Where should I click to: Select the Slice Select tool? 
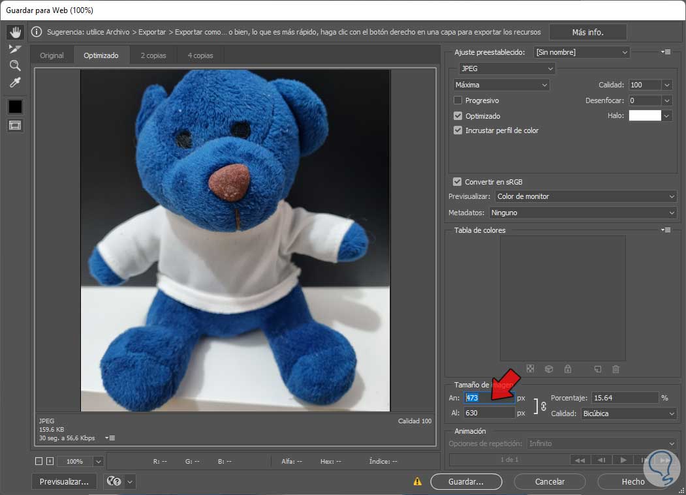coord(15,49)
